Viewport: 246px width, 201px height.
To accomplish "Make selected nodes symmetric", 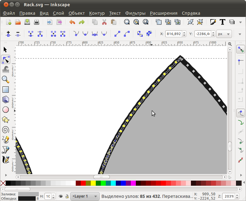I will (95, 34).
